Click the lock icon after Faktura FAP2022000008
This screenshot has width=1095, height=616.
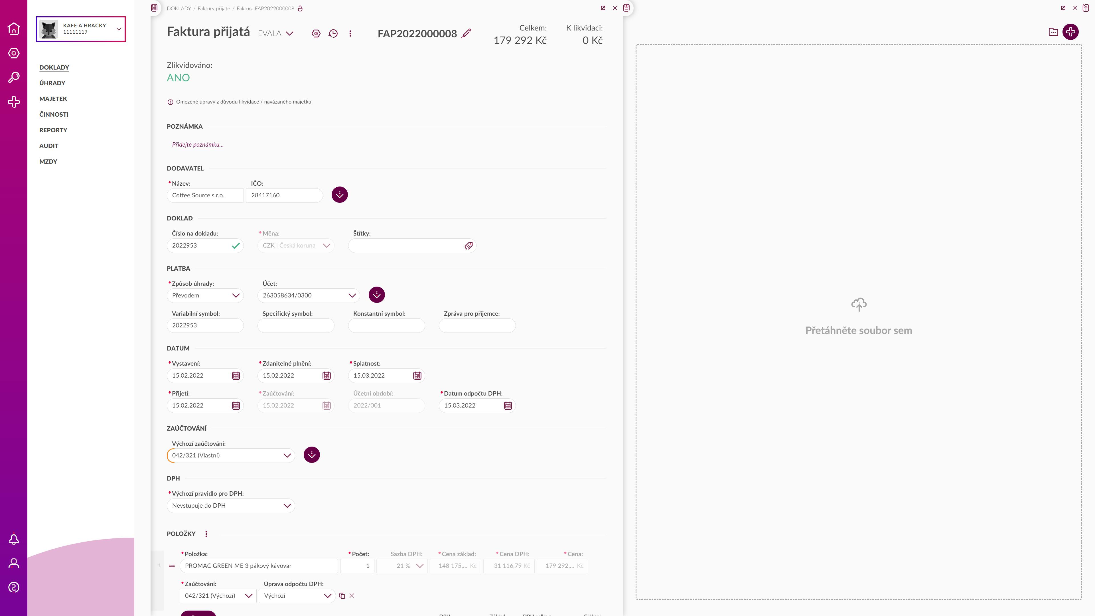[x=300, y=9]
